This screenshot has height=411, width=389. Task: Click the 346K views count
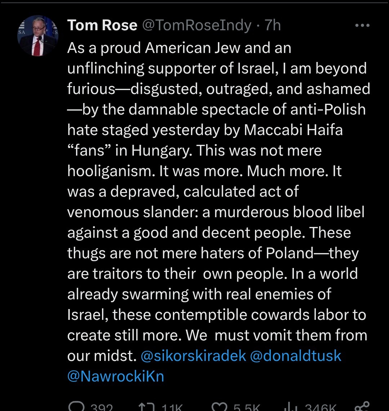320,408
